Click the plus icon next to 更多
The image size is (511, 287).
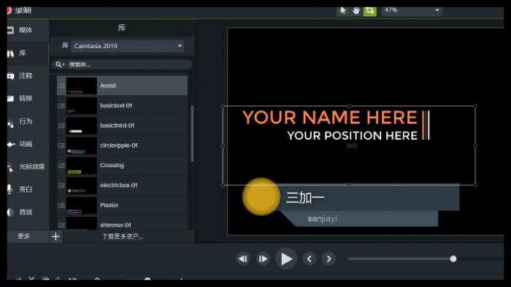click(x=55, y=237)
